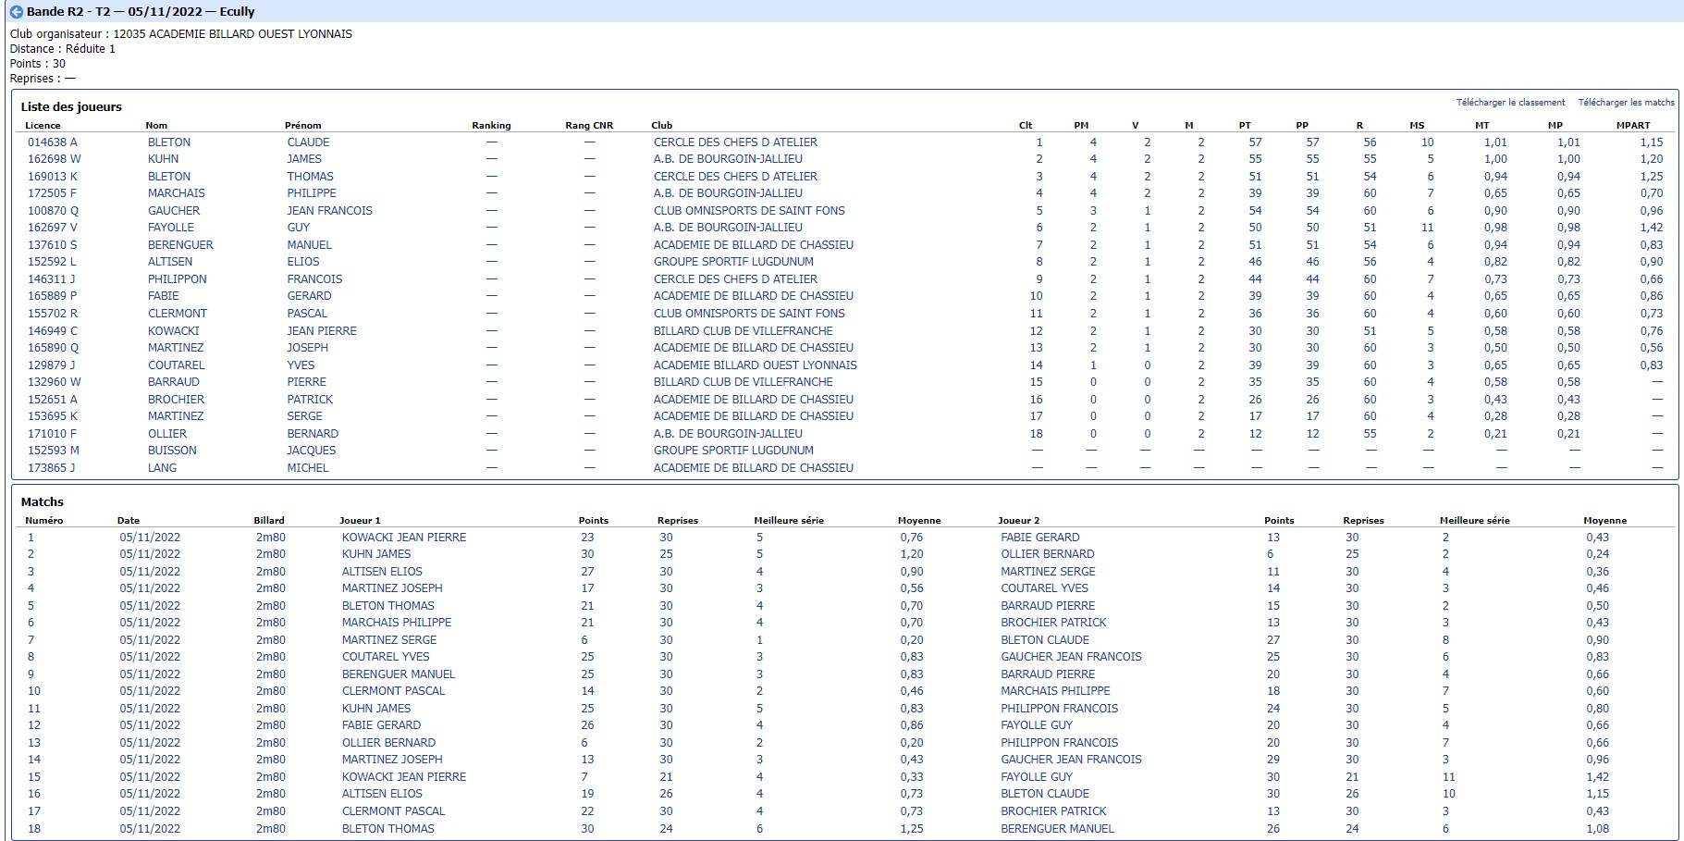The width and height of the screenshot is (1684, 841).
Task: Click first name JEAN PIERRE in player list
Action: click(x=322, y=331)
